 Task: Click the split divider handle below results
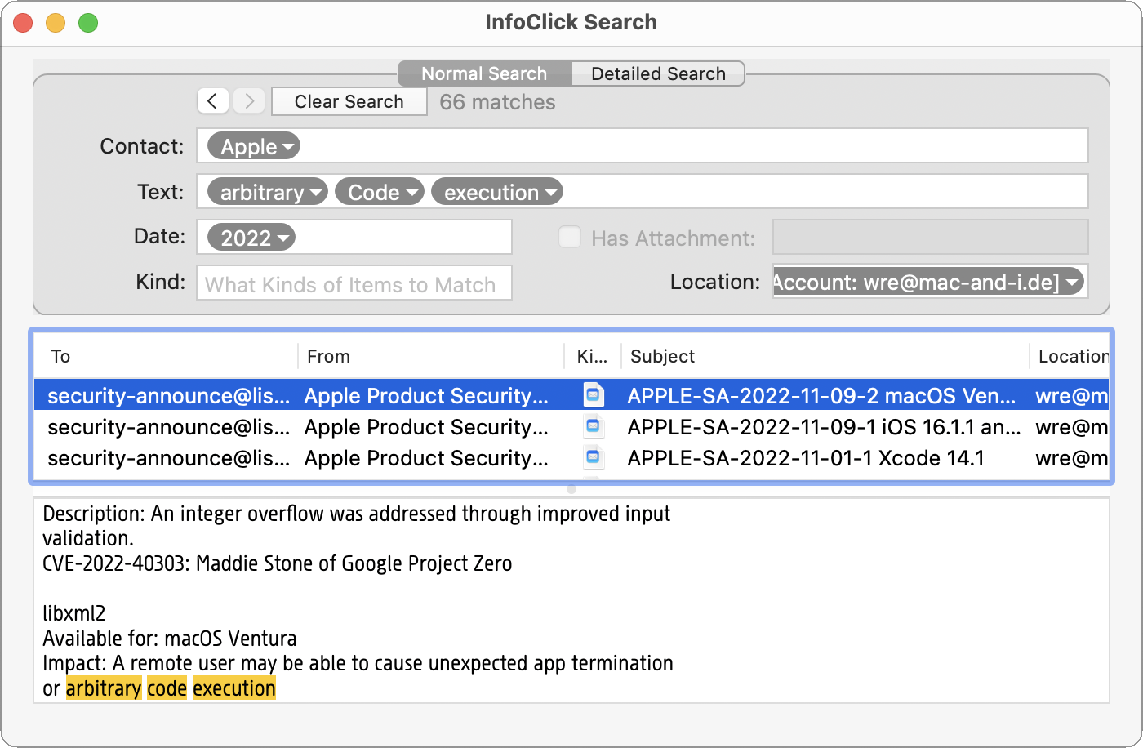tap(571, 489)
